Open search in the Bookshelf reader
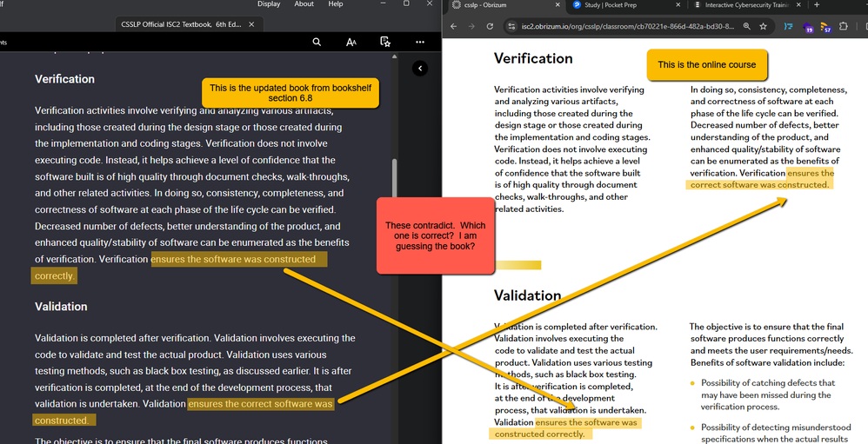The height and width of the screenshot is (444, 868). [317, 42]
